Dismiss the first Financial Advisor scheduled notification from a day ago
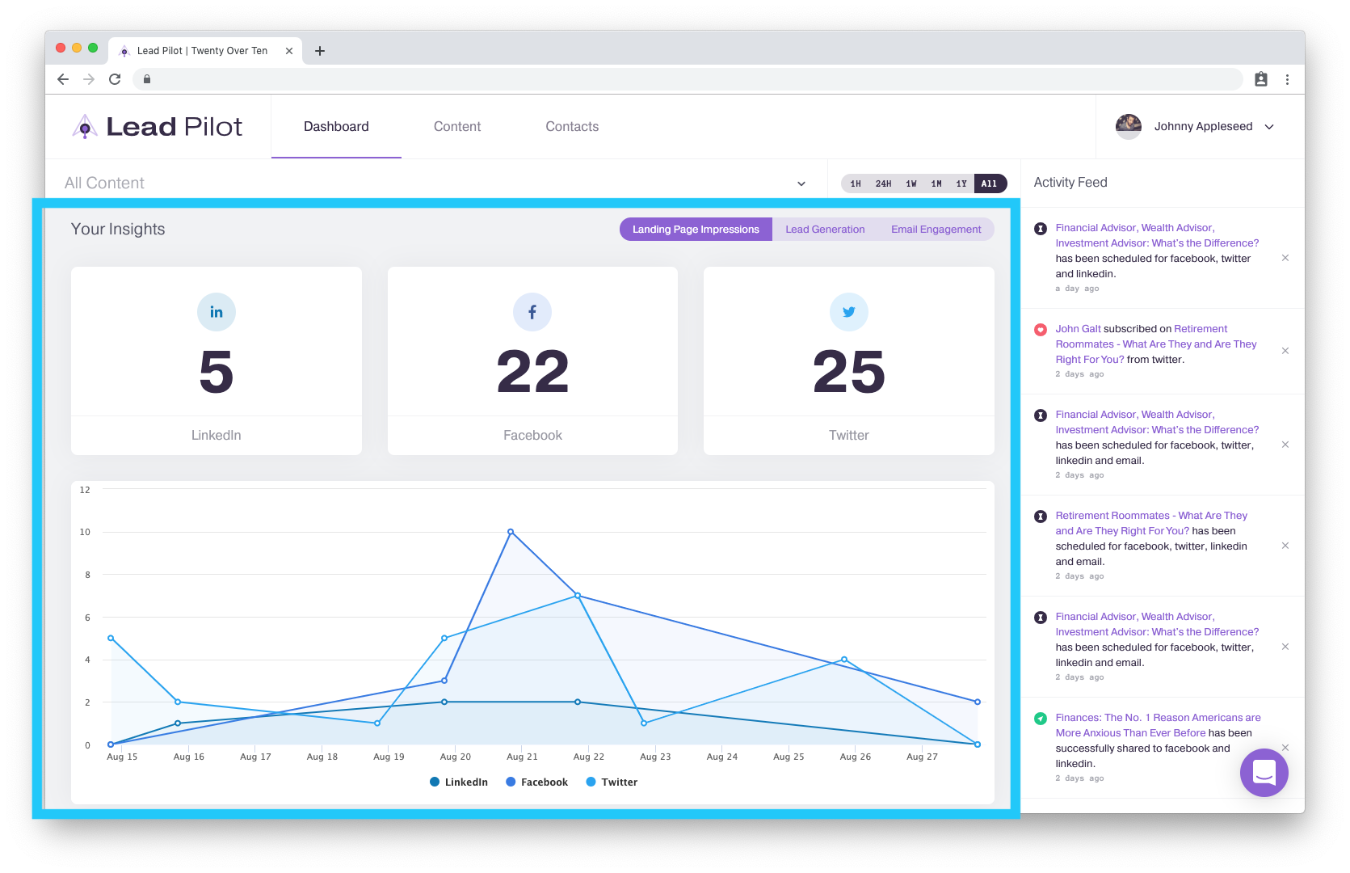 coord(1285,258)
